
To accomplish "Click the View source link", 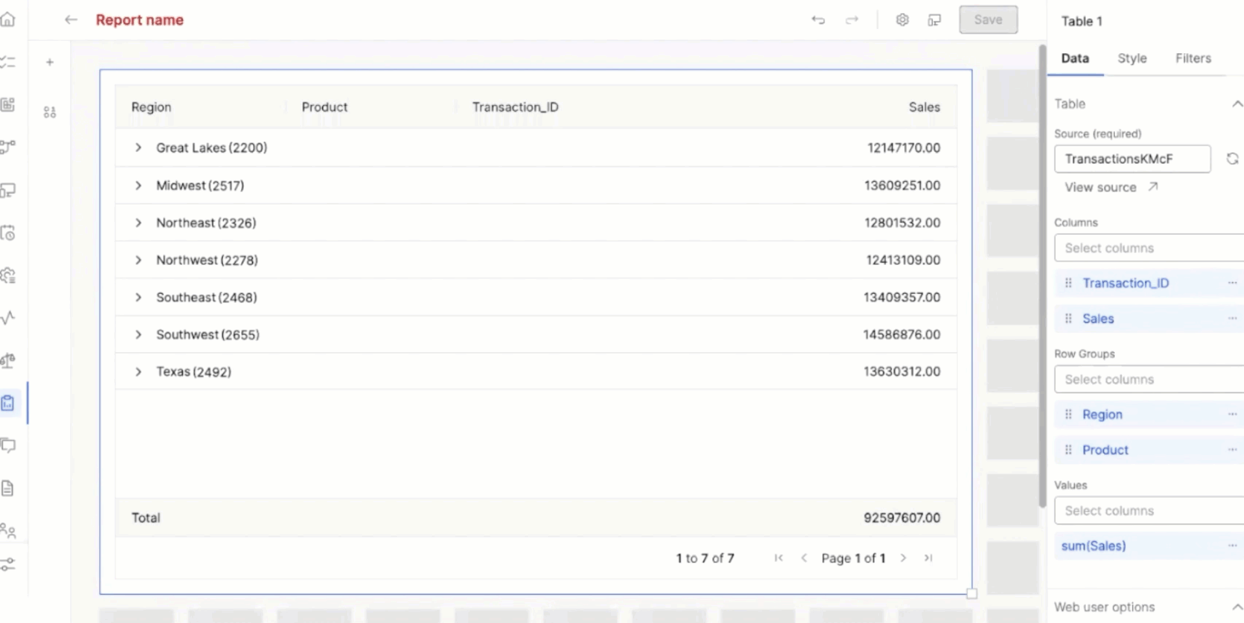I will pyautogui.click(x=1101, y=187).
